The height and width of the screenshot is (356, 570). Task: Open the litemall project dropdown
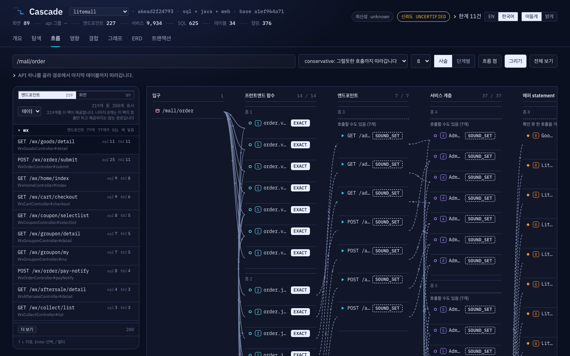[x=99, y=12]
